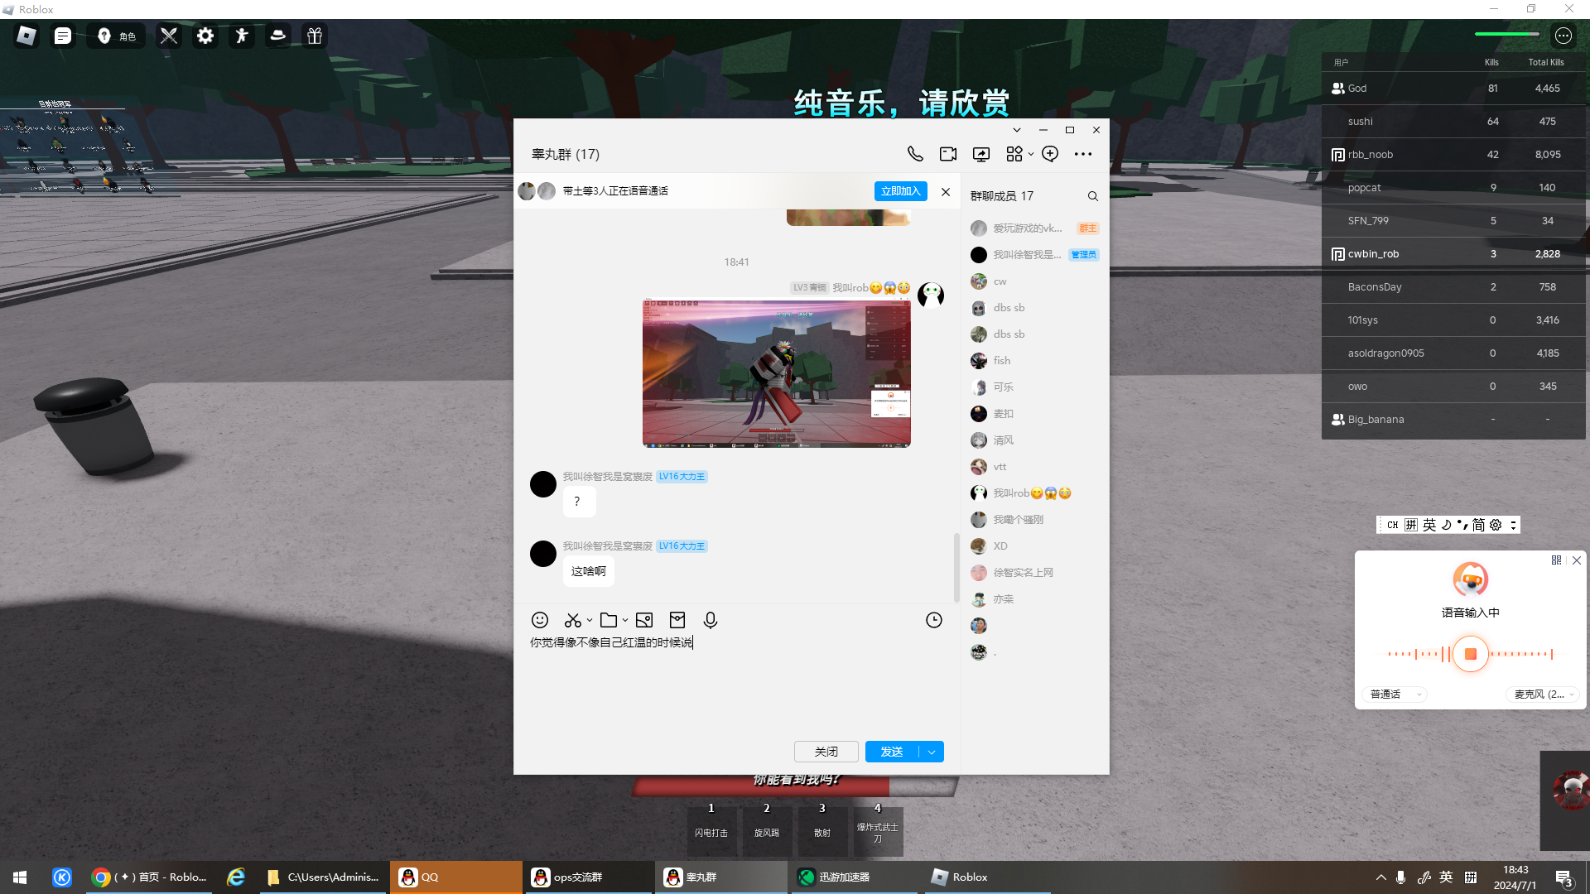Click the microphone icon in the system tray
Viewport: 1590px width, 894px height.
1400,877
